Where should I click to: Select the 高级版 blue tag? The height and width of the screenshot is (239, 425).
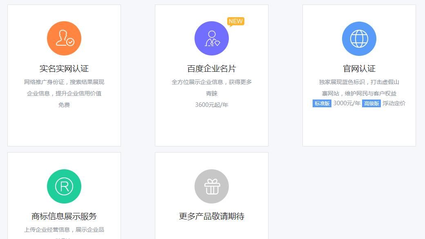click(x=371, y=104)
